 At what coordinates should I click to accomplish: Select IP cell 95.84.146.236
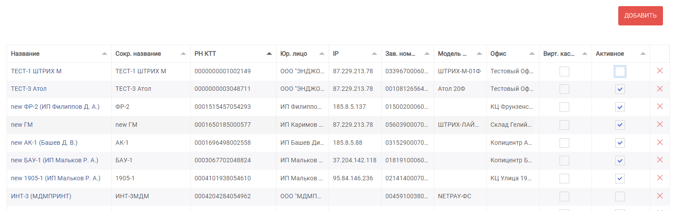pyautogui.click(x=353, y=178)
